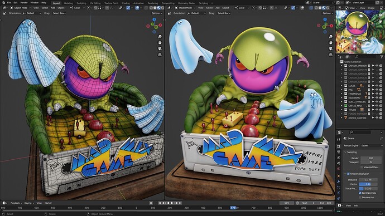This screenshot has width=385, height=216.
Task: Open the Render Engine Eevee dropdown
Action: click(x=372, y=145)
